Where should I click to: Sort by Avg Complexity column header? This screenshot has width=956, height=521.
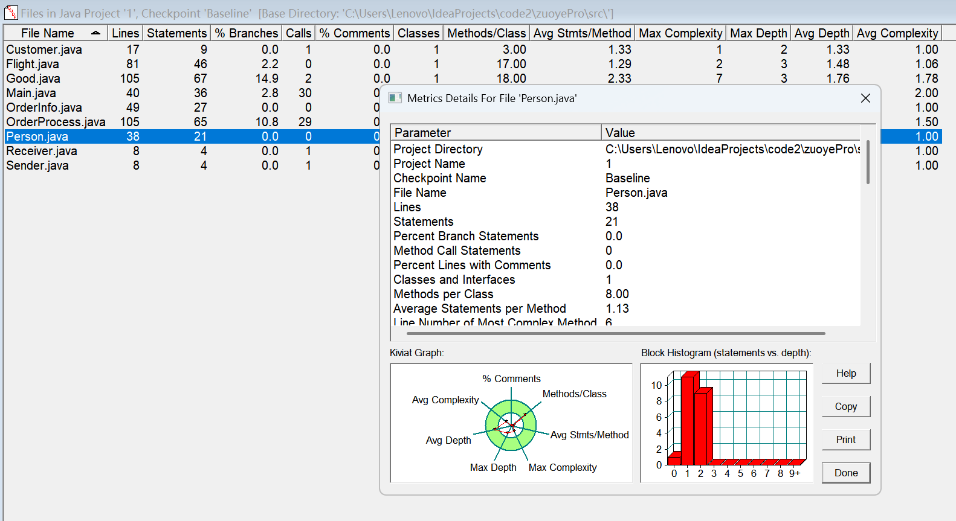(897, 33)
